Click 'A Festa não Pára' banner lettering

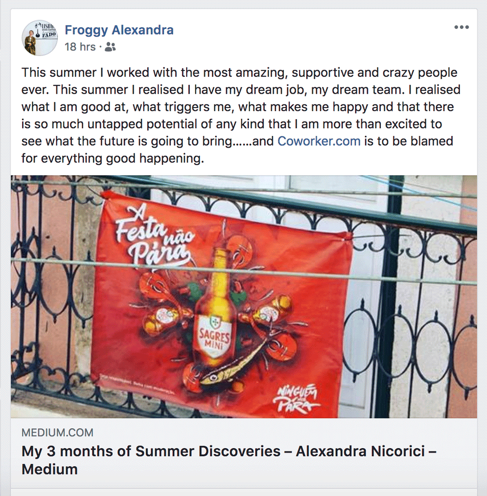155,236
